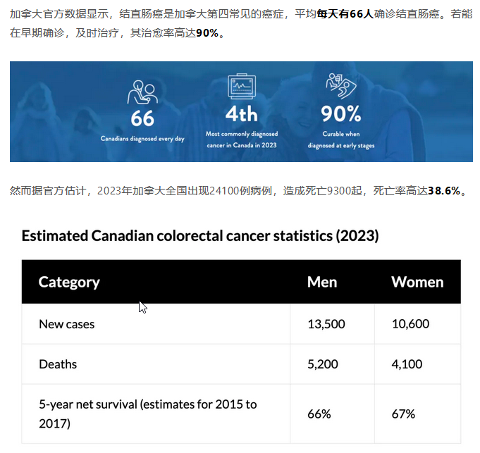Click the 'Most commonly diagnosed cancer' caption
This screenshot has width=480, height=453.
tap(242, 139)
